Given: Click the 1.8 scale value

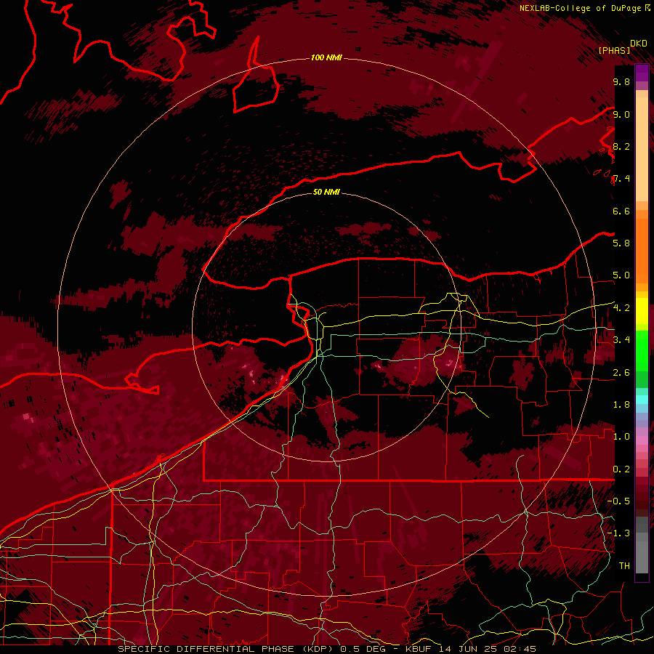Looking at the screenshot, I should 621,405.
